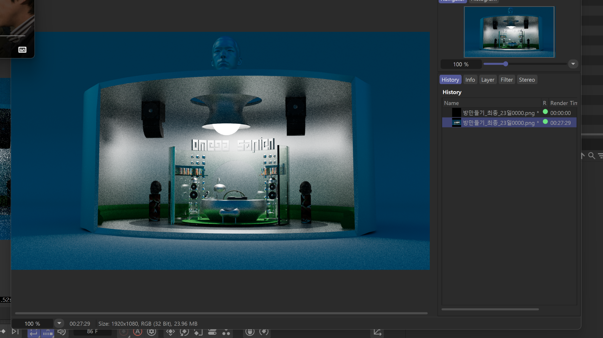Screen dimensions: 603x338
Task: Edit the bottom-left 100 % zoom field
Action: coord(32,324)
